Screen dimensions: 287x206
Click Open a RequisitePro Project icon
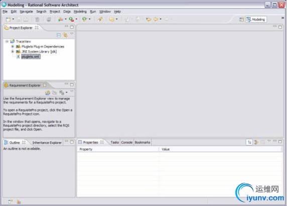click(x=48, y=92)
